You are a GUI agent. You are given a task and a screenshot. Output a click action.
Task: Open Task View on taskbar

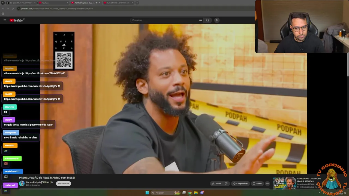184,193
